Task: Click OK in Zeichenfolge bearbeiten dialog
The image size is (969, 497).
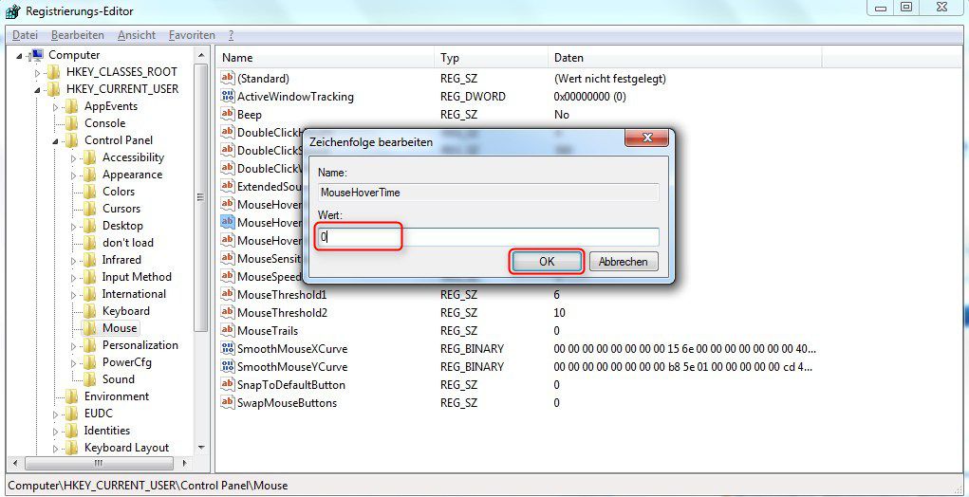Action: 547,261
